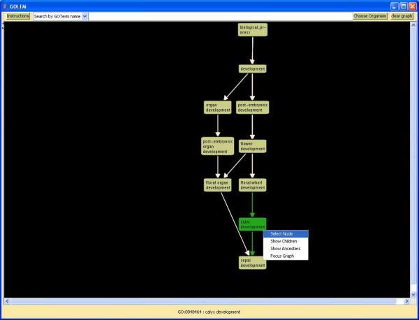Click the search text input field

[x=219, y=16]
